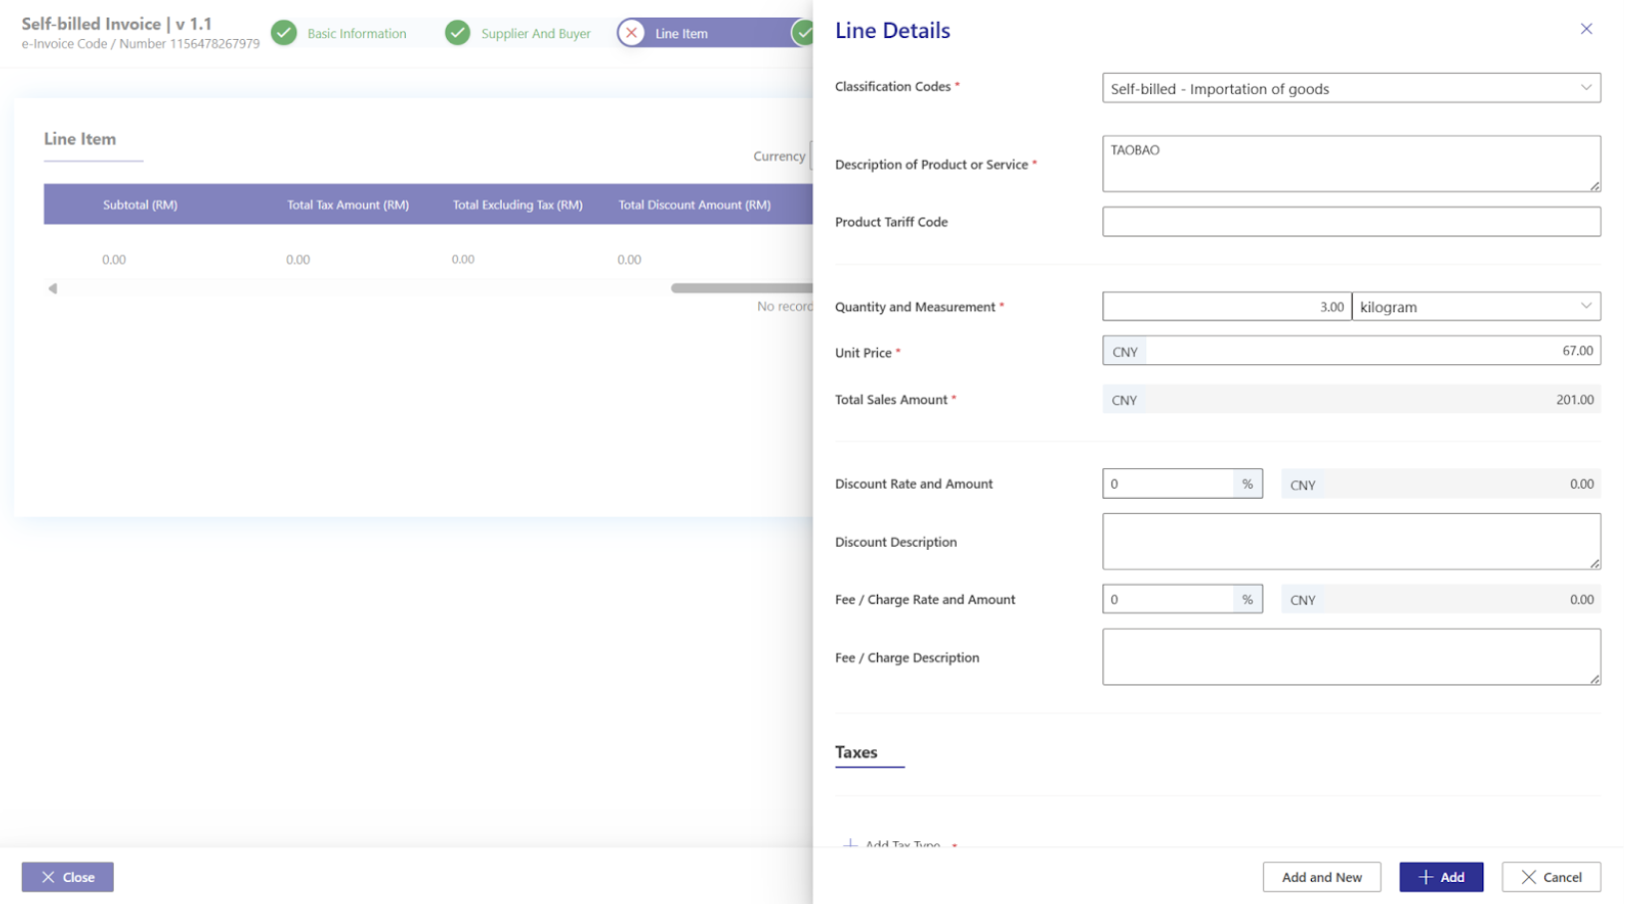Select the Line Item step tab
This screenshot has height=904, width=1630.
[681, 34]
